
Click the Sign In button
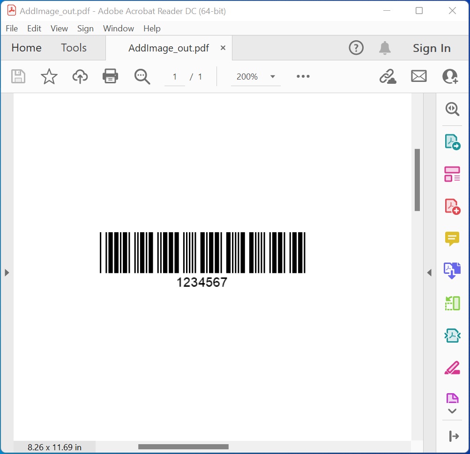431,47
